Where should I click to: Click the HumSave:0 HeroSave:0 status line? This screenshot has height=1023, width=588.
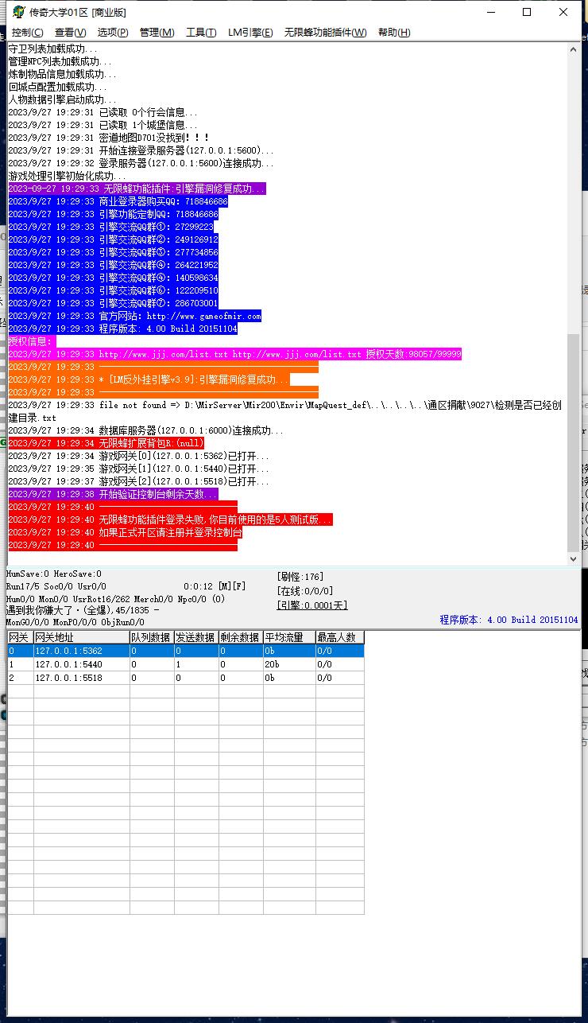tap(54, 574)
